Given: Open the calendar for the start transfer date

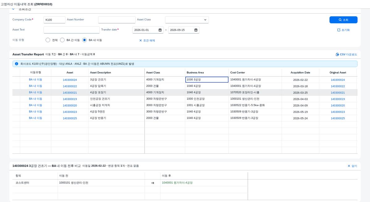Looking at the screenshot, I should tap(160, 30).
